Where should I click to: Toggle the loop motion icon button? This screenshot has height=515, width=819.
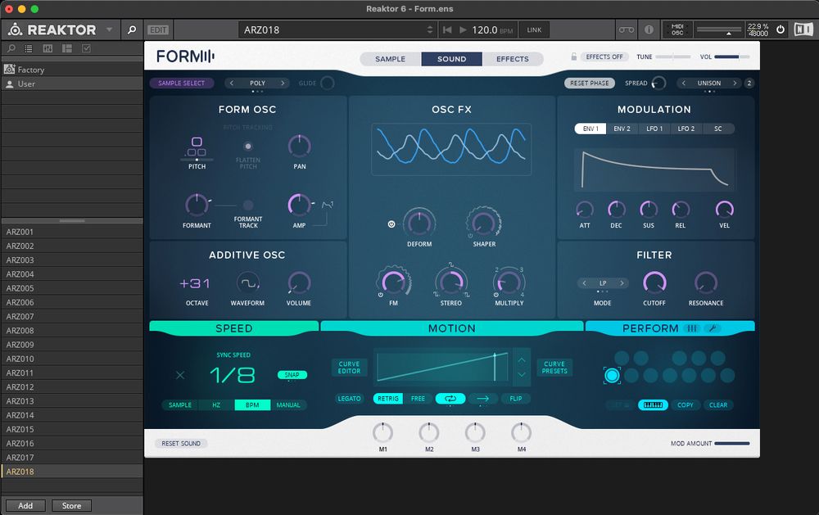(x=450, y=399)
